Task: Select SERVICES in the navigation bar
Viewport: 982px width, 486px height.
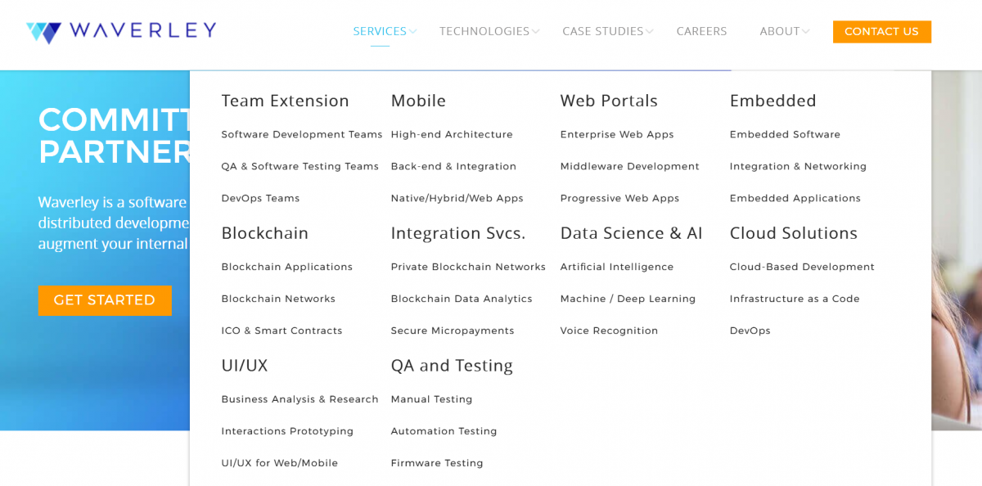Action: [x=379, y=31]
